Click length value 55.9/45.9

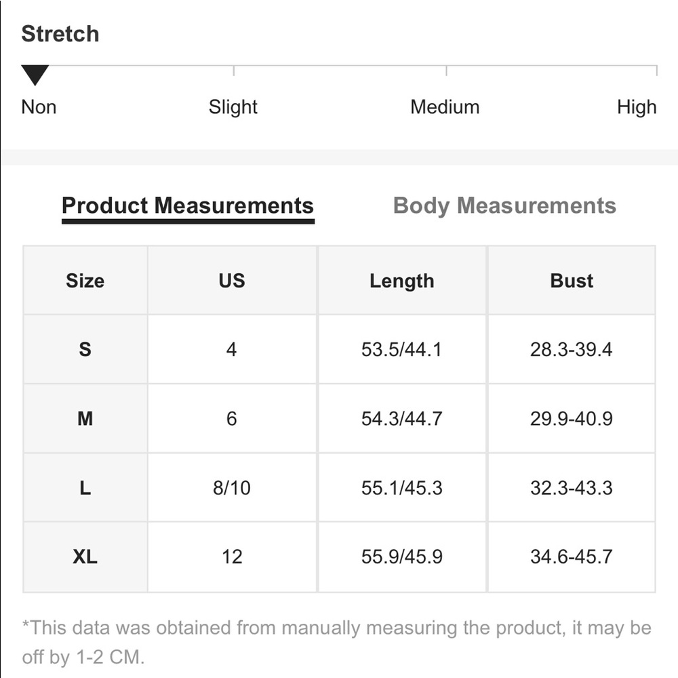coord(401,557)
